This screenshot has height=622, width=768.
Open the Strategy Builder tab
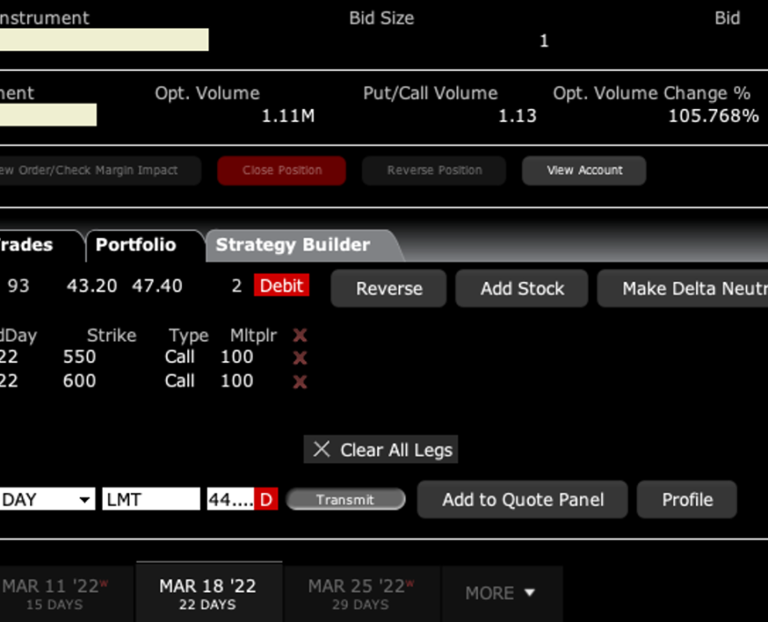pyautogui.click(x=293, y=245)
